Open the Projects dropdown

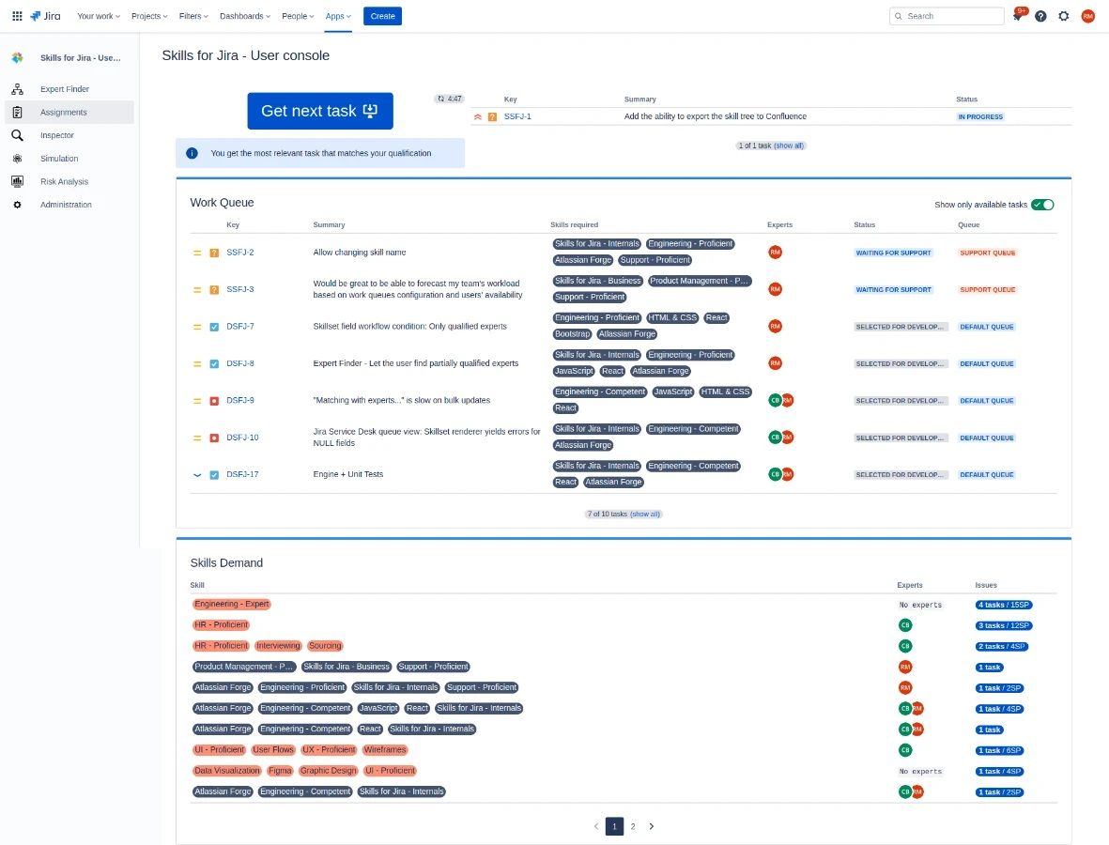(x=149, y=16)
